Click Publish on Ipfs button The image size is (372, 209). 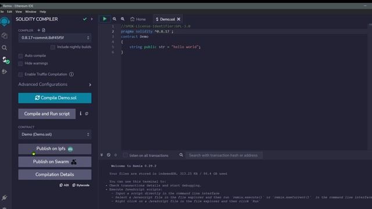coord(55,149)
